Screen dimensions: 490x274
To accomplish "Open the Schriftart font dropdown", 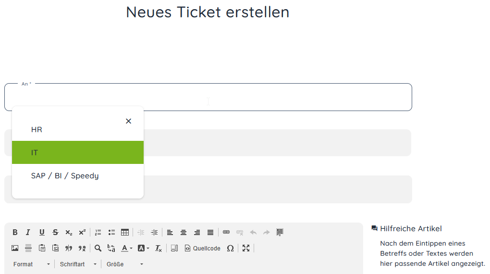I will point(78,264).
